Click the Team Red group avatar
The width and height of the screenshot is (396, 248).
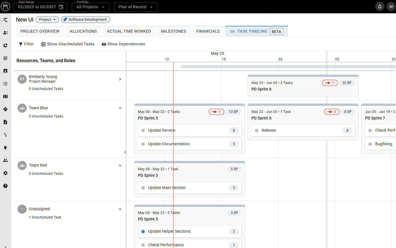(x=22, y=165)
